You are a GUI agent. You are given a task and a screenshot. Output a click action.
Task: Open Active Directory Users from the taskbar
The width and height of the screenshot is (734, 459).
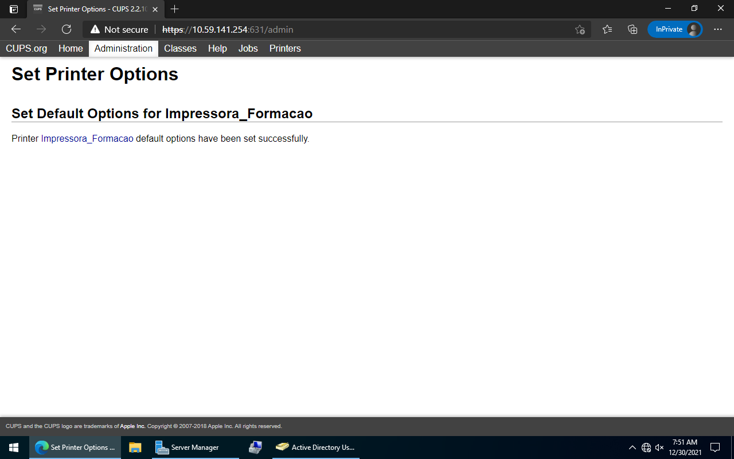click(x=315, y=447)
